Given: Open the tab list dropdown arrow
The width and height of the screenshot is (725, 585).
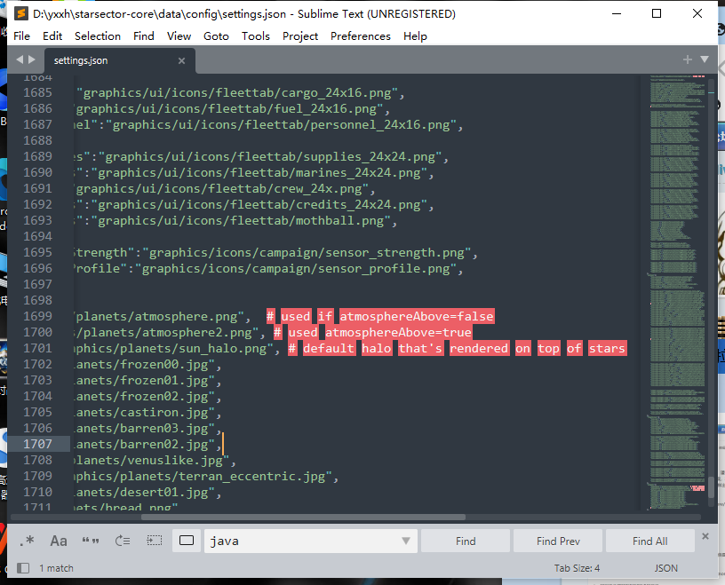Looking at the screenshot, I should tap(705, 59).
